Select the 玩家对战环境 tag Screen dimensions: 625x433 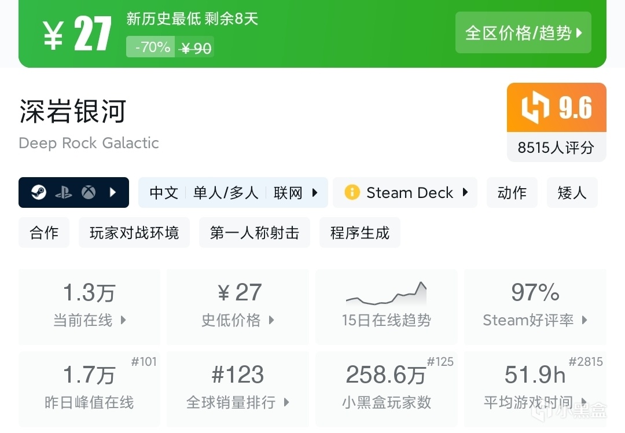tap(134, 233)
